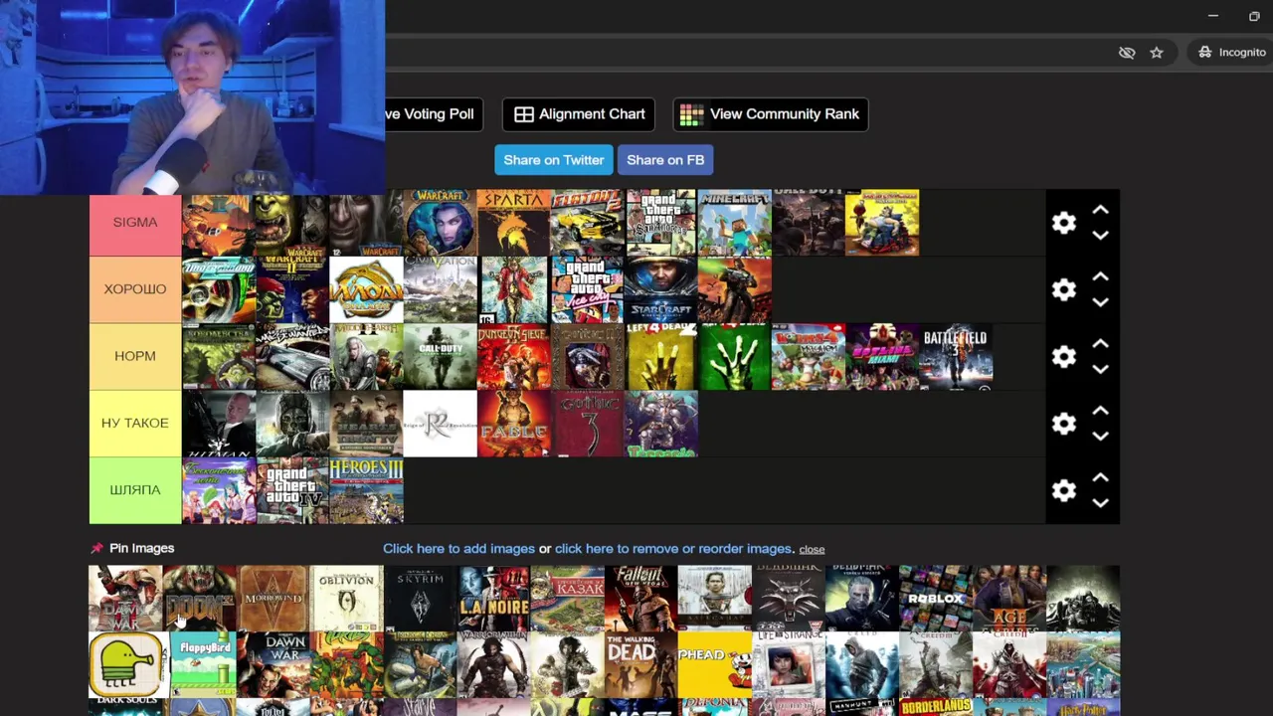Move SIGMA tier up with arrow
Screen dimensions: 1273x716
[x=1100, y=210]
